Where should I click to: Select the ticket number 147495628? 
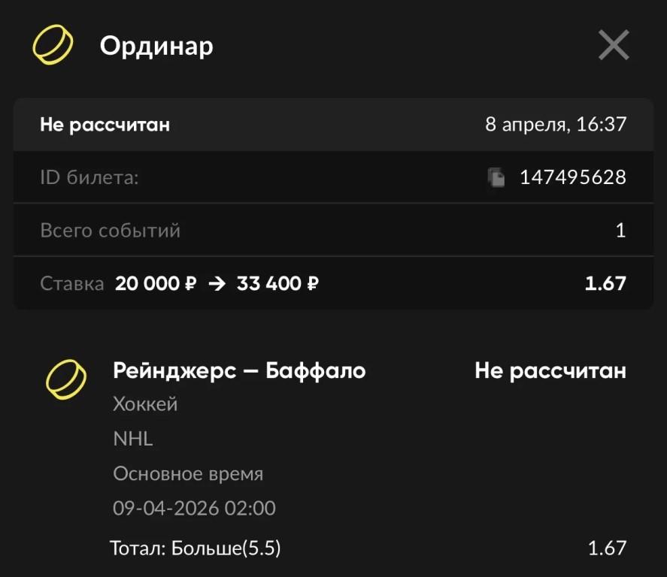click(x=572, y=177)
